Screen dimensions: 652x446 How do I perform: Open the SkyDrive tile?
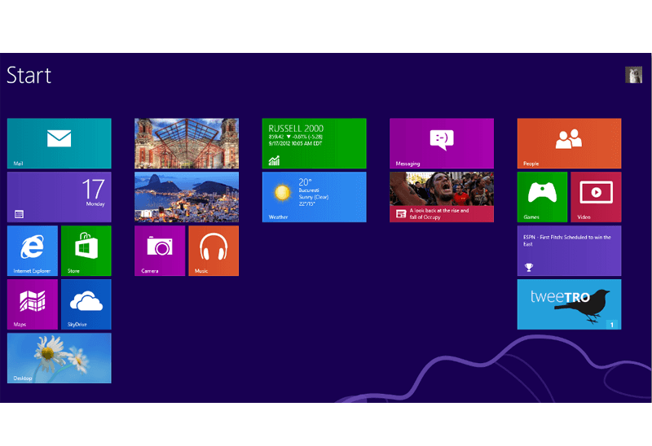click(x=86, y=304)
